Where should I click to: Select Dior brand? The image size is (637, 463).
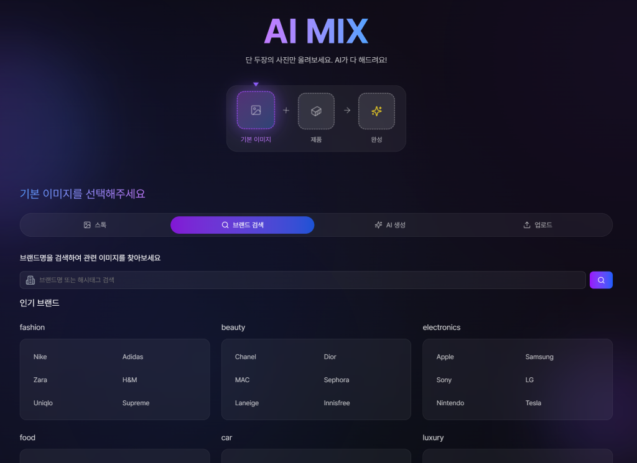[330, 357]
